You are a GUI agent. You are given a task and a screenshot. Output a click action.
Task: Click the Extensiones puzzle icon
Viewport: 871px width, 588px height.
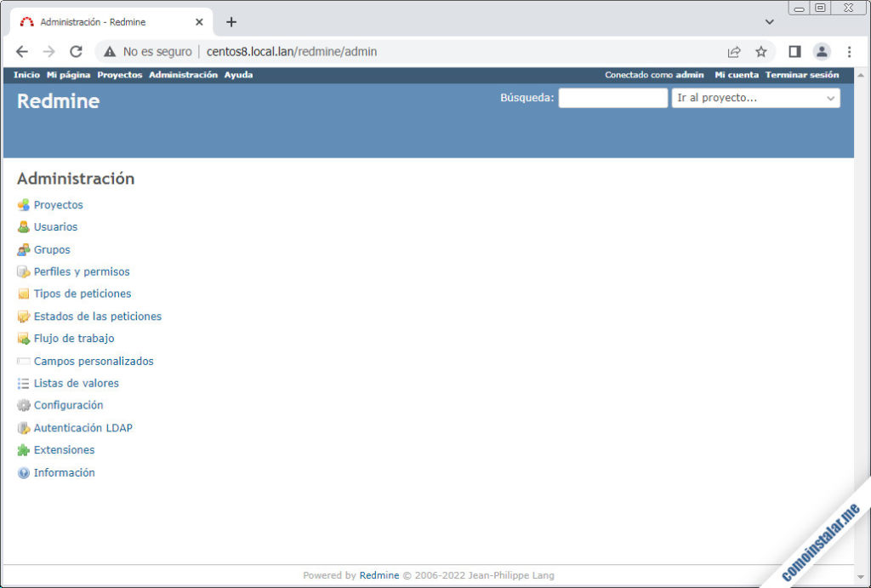[23, 449]
